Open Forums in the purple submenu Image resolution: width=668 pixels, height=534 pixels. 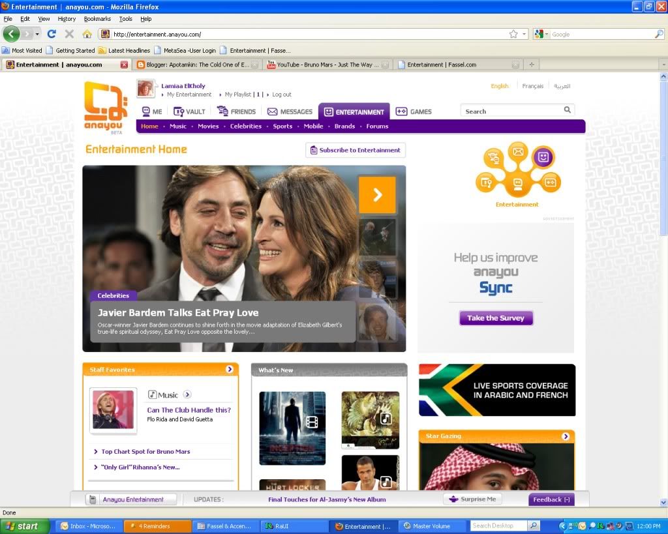coord(377,126)
